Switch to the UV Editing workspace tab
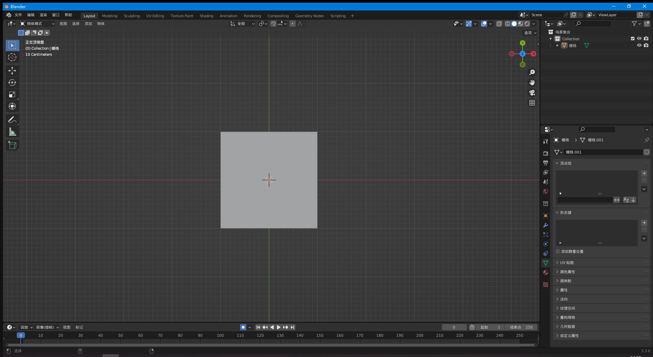The image size is (653, 357). pyautogui.click(x=155, y=16)
